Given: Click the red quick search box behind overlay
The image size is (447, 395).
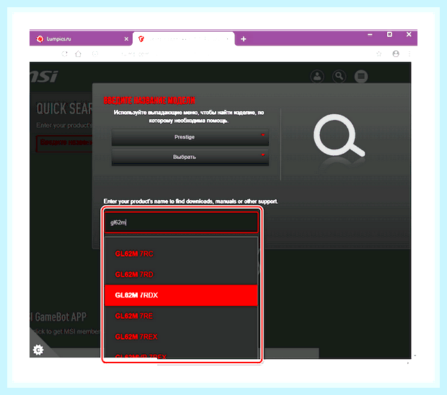Looking at the screenshot, I should click(64, 144).
